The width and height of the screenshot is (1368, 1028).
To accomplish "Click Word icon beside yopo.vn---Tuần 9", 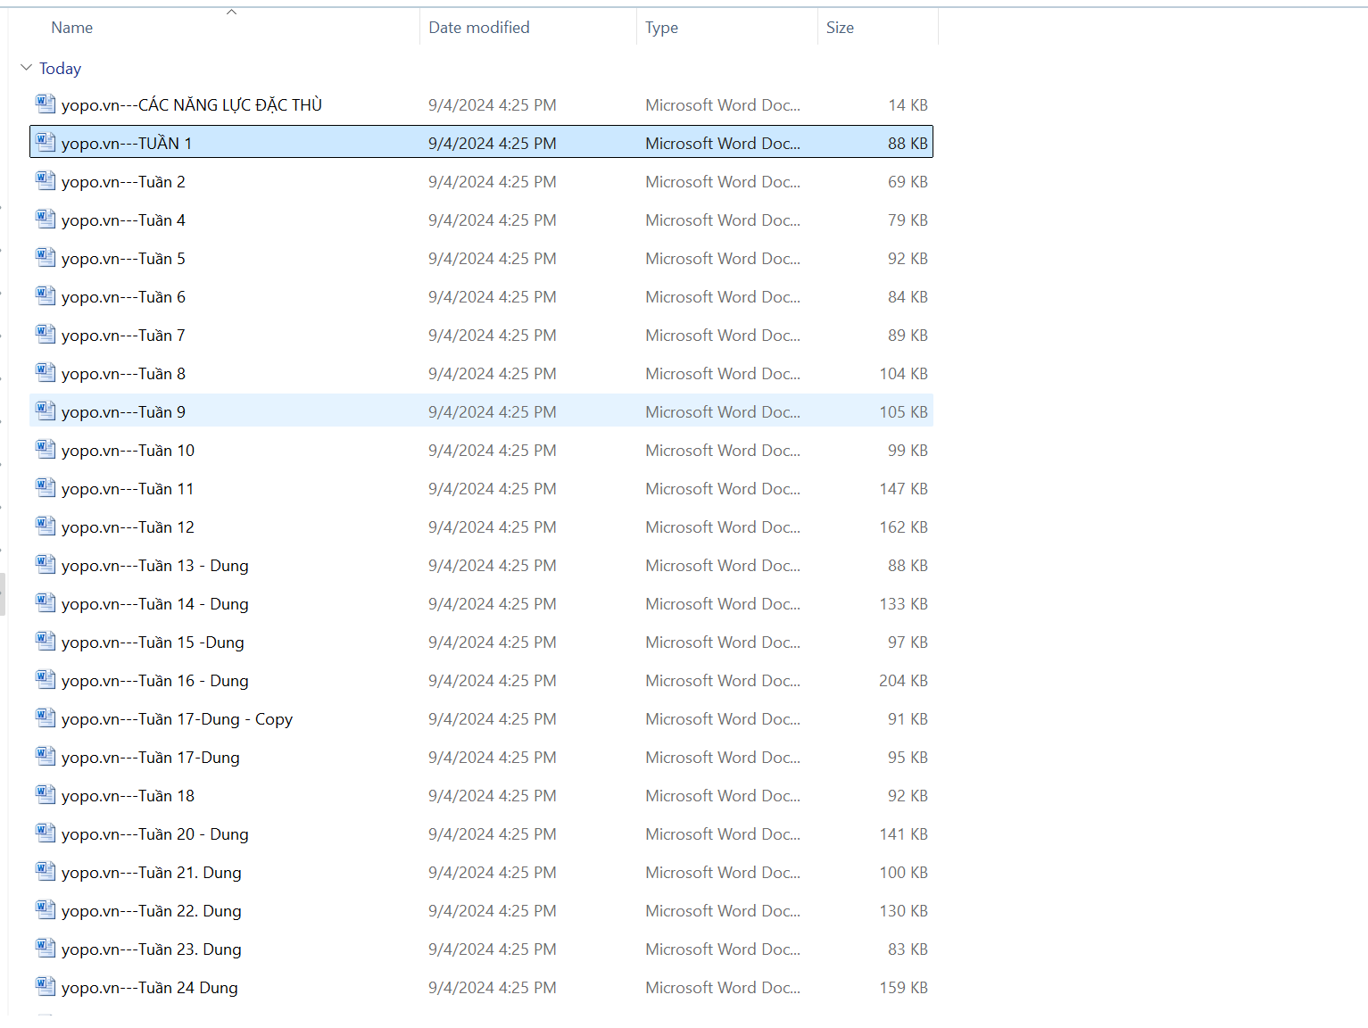I will [x=46, y=410].
